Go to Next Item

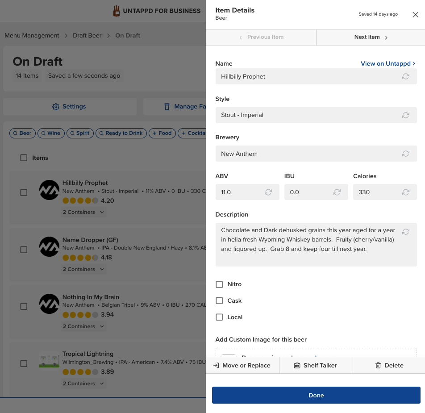click(371, 37)
